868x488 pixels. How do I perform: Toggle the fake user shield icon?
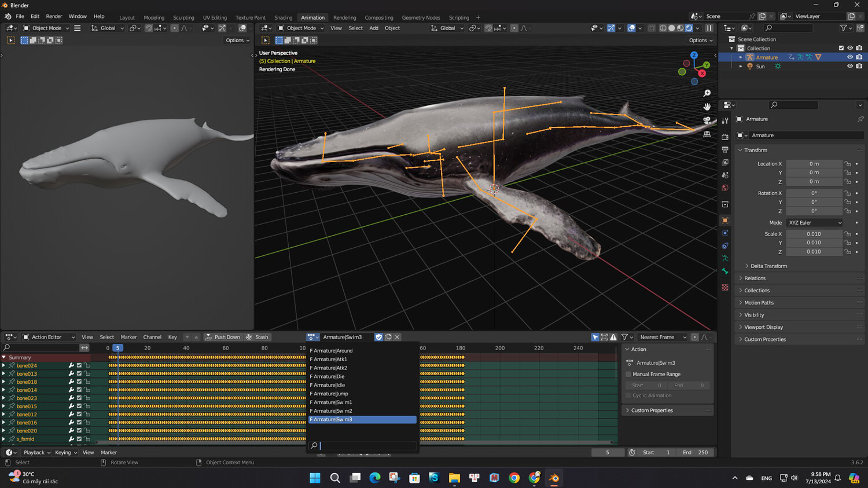pos(378,337)
